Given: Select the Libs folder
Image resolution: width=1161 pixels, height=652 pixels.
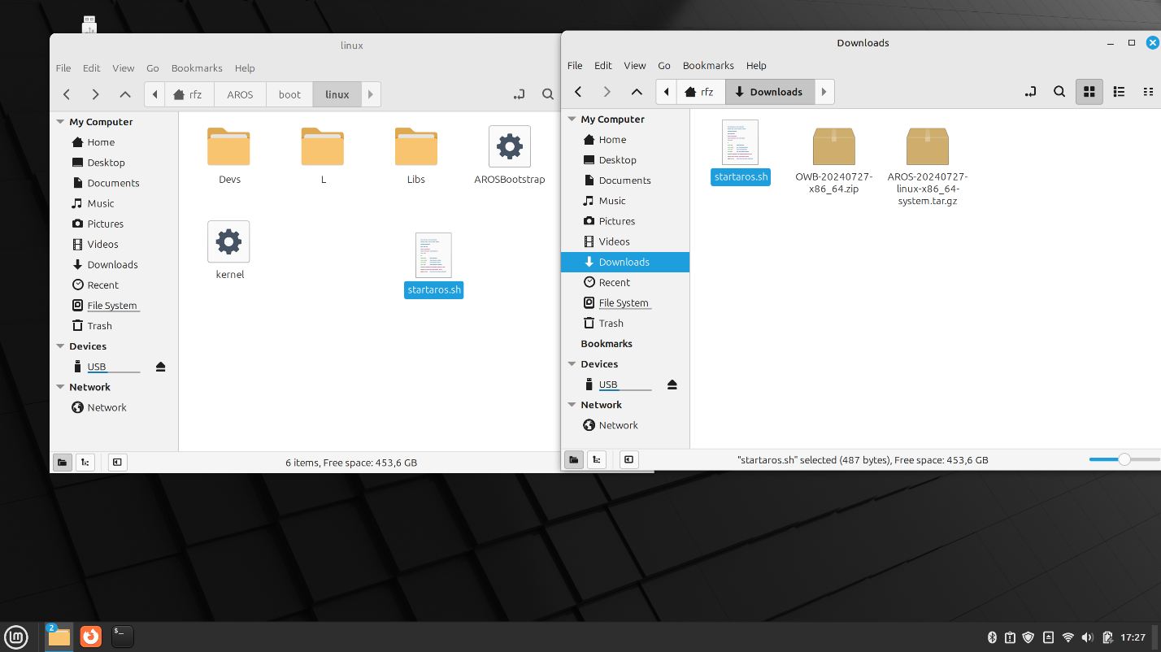Looking at the screenshot, I should click(416, 156).
